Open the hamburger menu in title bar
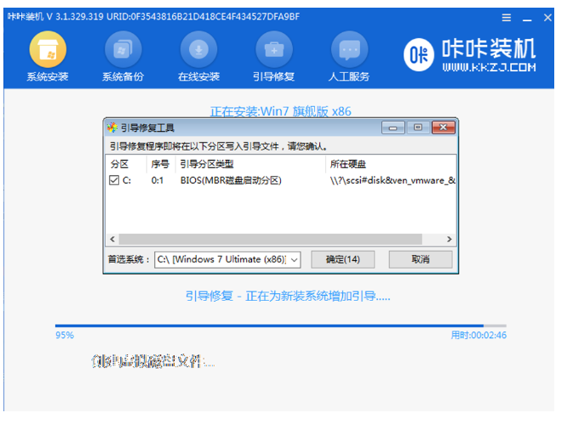The height and width of the screenshot is (424, 573). [x=506, y=17]
